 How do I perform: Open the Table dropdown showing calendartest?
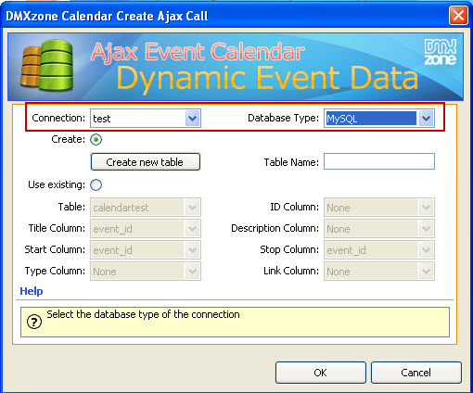146,208
